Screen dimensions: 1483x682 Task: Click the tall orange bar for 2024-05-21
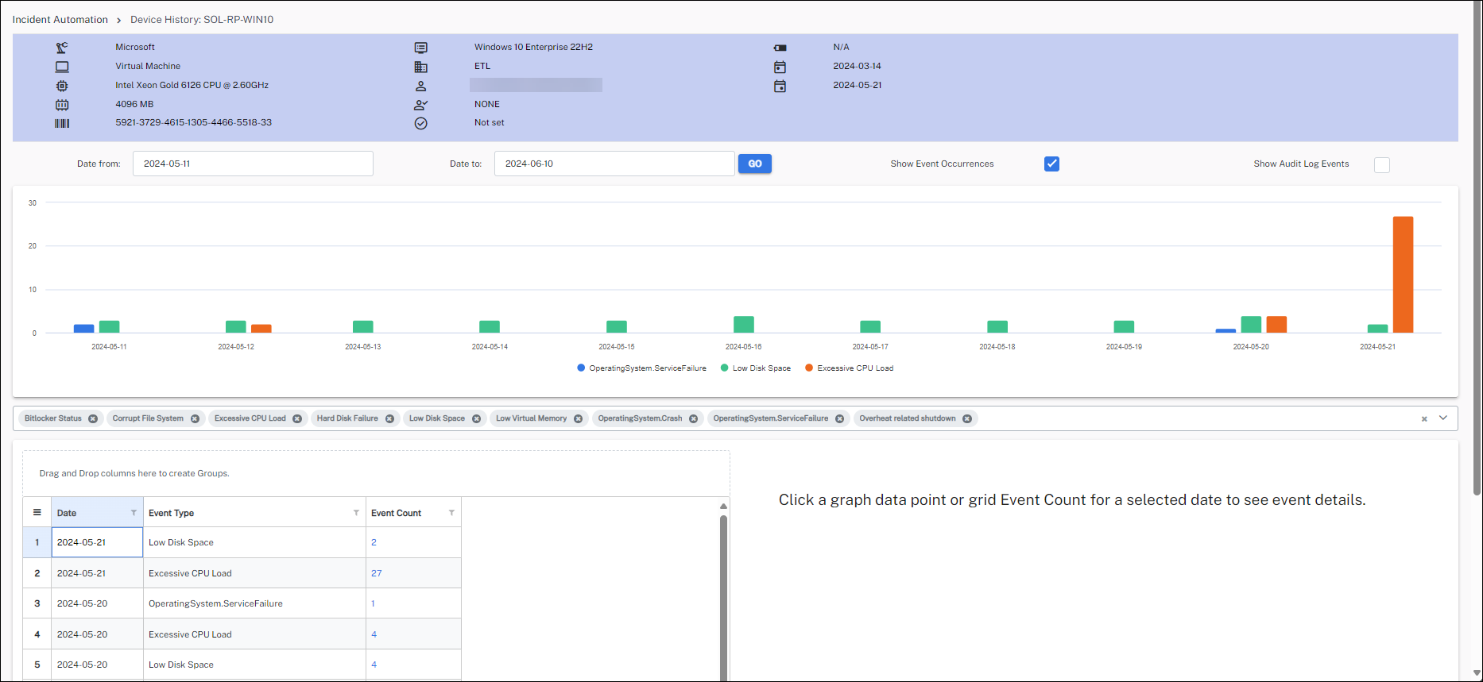point(1403,274)
